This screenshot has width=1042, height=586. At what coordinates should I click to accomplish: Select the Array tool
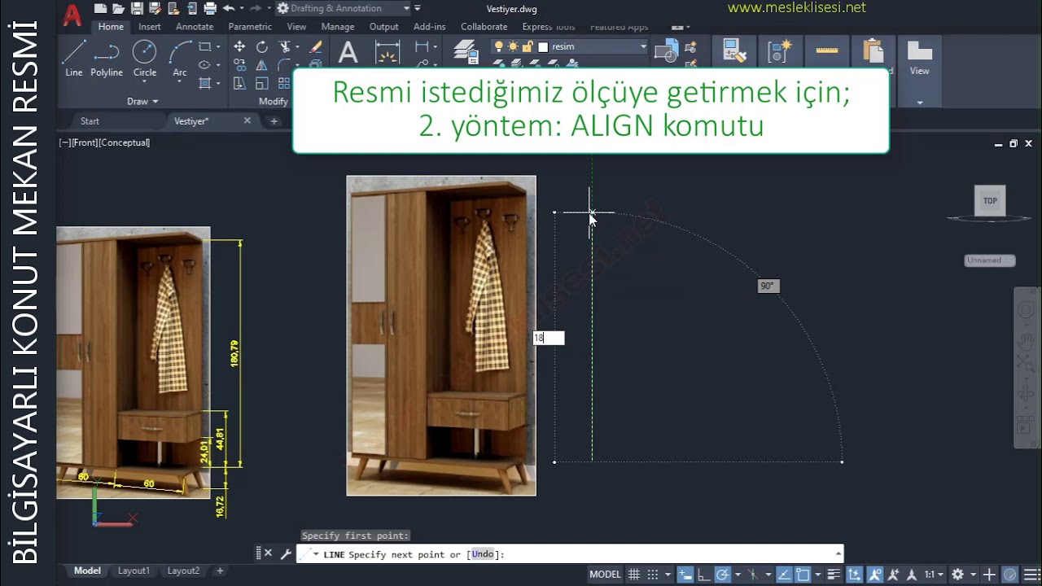(284, 83)
